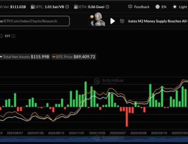This screenshot has width=188, height=144.
Task: Click 2024/11/01 date axis label
Action: (x=77, y=133)
